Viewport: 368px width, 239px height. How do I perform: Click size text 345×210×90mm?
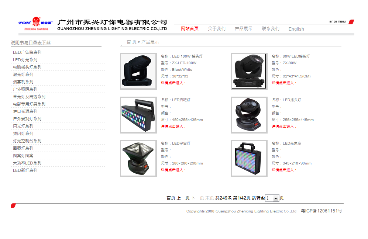pyautogui.click(x=297, y=163)
